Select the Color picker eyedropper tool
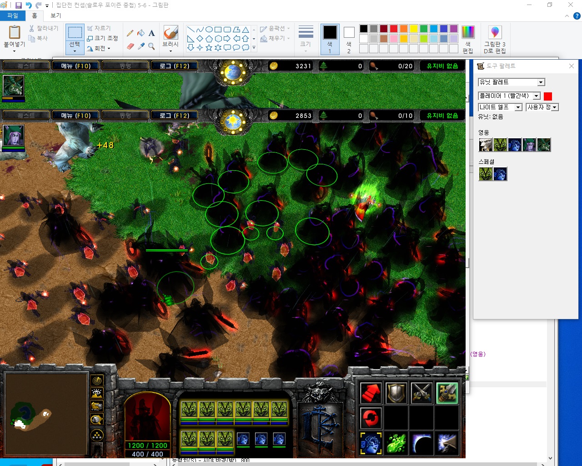582x466 pixels. point(141,46)
